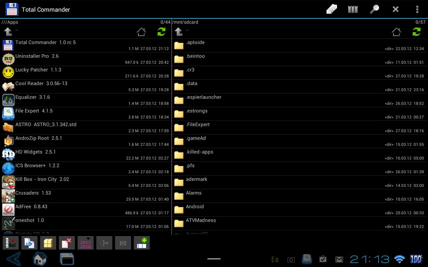The image size is (428, 267).
Task: Tap the X exit icon in top bar
Action: tap(396, 9)
